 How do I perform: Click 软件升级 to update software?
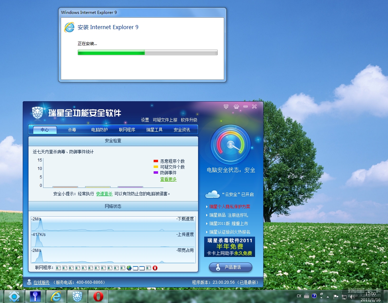(189, 120)
